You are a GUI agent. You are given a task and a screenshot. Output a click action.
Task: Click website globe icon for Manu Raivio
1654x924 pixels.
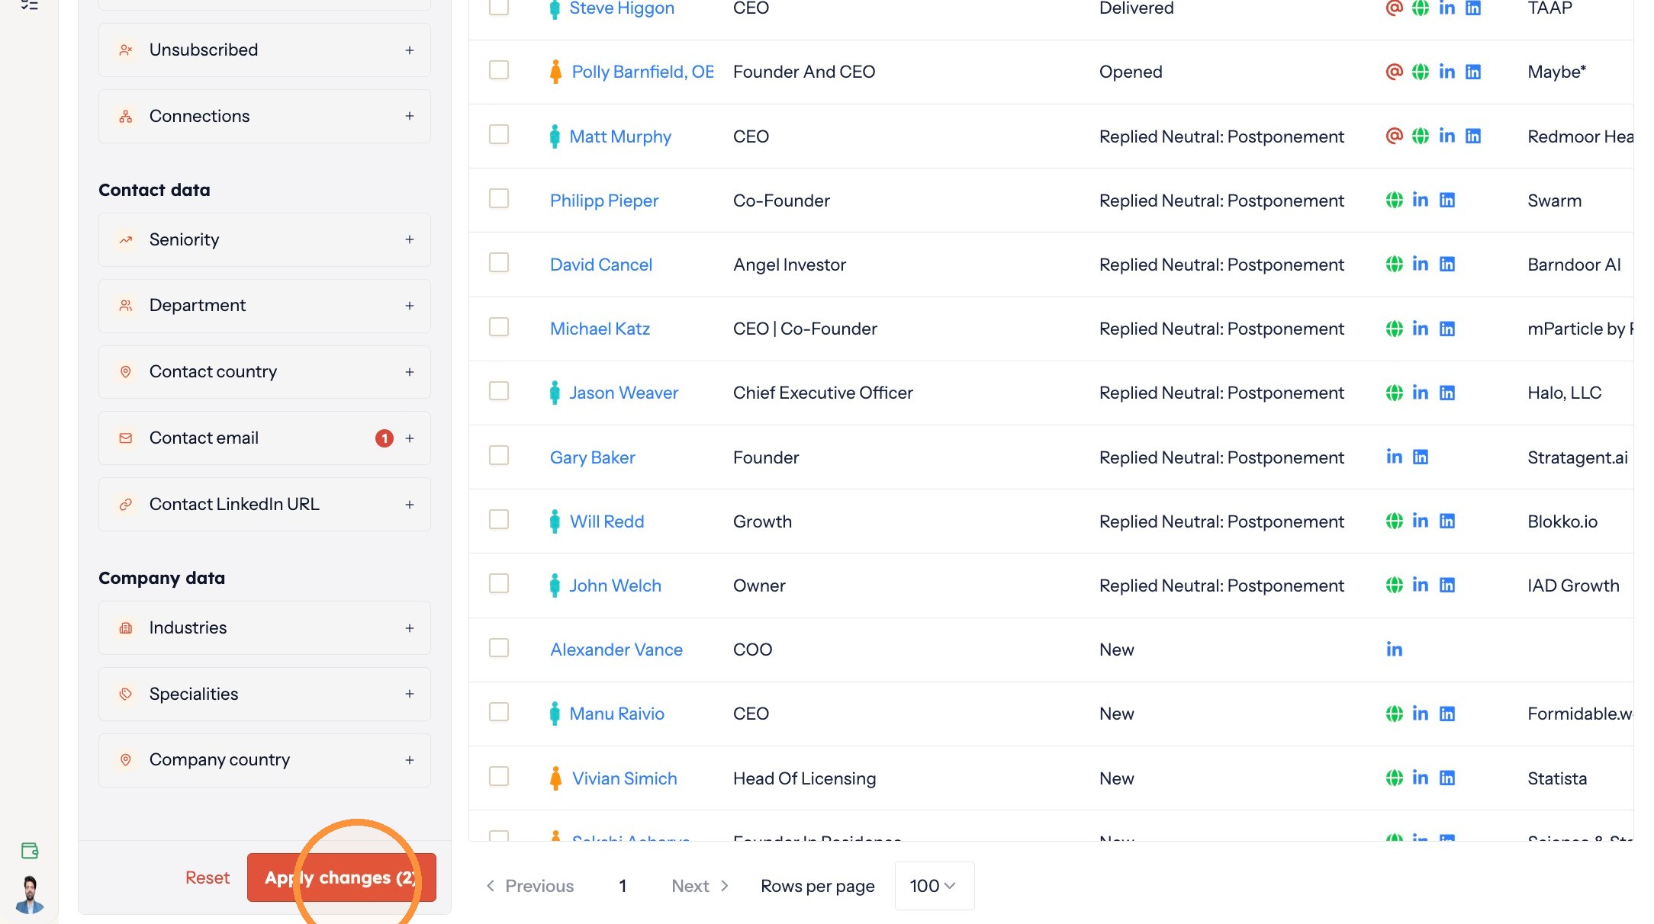click(1394, 714)
